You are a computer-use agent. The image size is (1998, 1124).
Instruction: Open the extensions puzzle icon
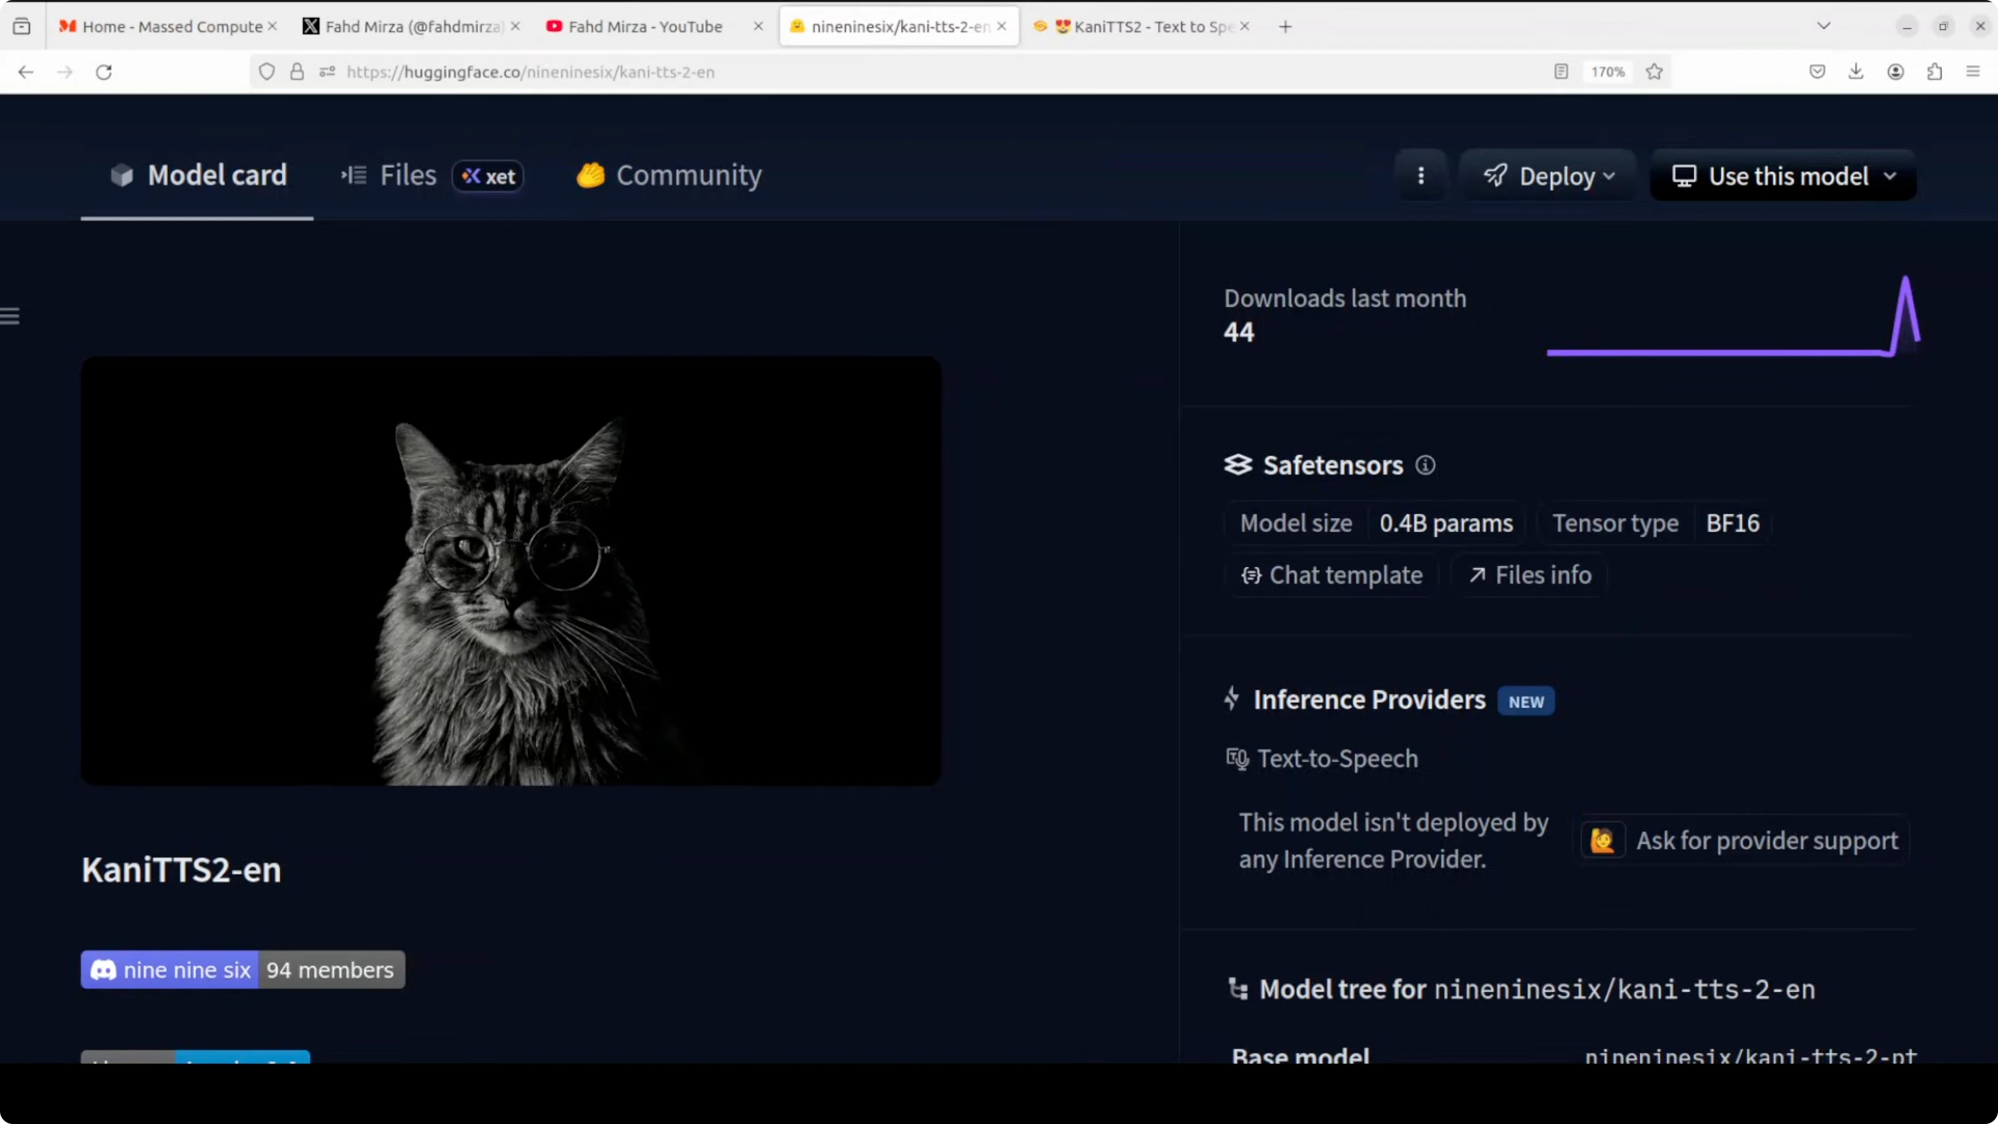tap(1934, 72)
